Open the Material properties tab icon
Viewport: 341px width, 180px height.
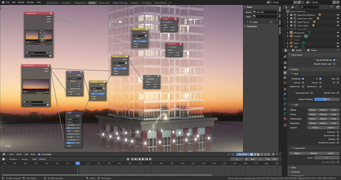(285, 119)
